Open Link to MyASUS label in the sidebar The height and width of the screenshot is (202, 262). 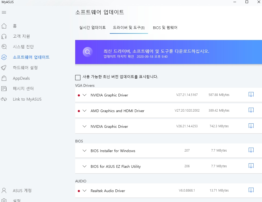point(27,99)
